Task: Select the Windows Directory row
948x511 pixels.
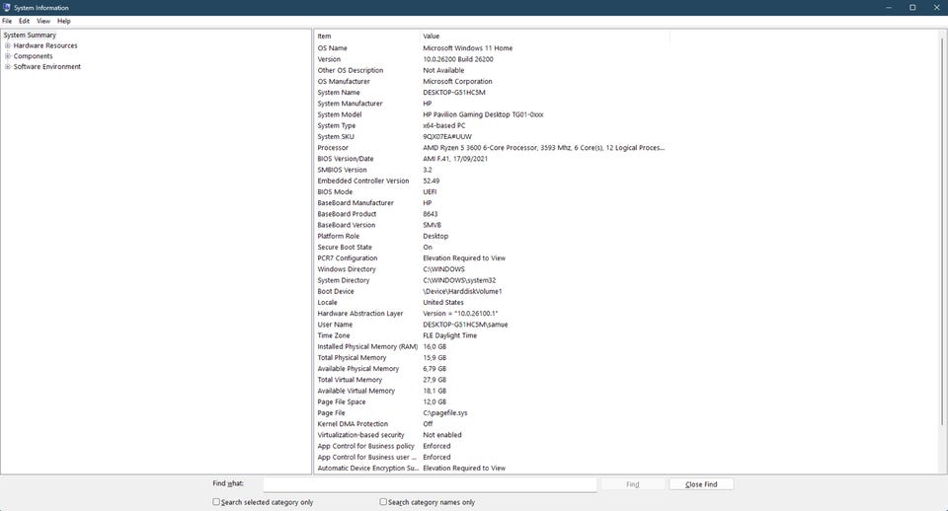Action: 492,269
